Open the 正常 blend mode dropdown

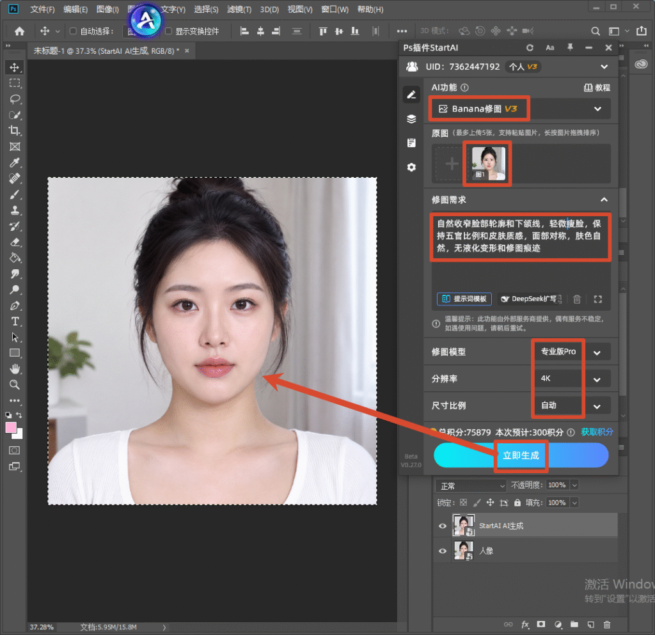[471, 486]
